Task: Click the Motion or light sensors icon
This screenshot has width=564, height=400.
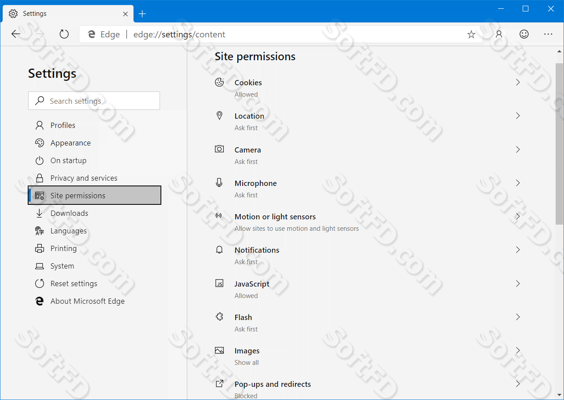Action: [219, 216]
